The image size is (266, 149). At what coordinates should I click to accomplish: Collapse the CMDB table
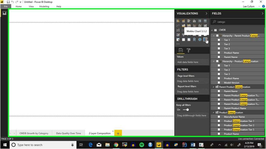pyautogui.click(x=212, y=30)
